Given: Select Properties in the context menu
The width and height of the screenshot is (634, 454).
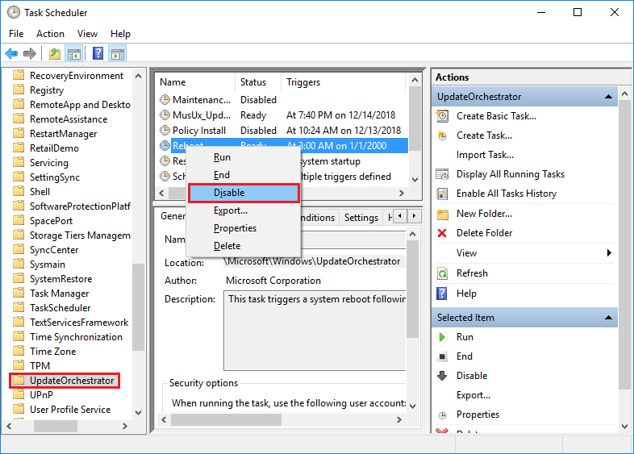Looking at the screenshot, I should (x=235, y=228).
